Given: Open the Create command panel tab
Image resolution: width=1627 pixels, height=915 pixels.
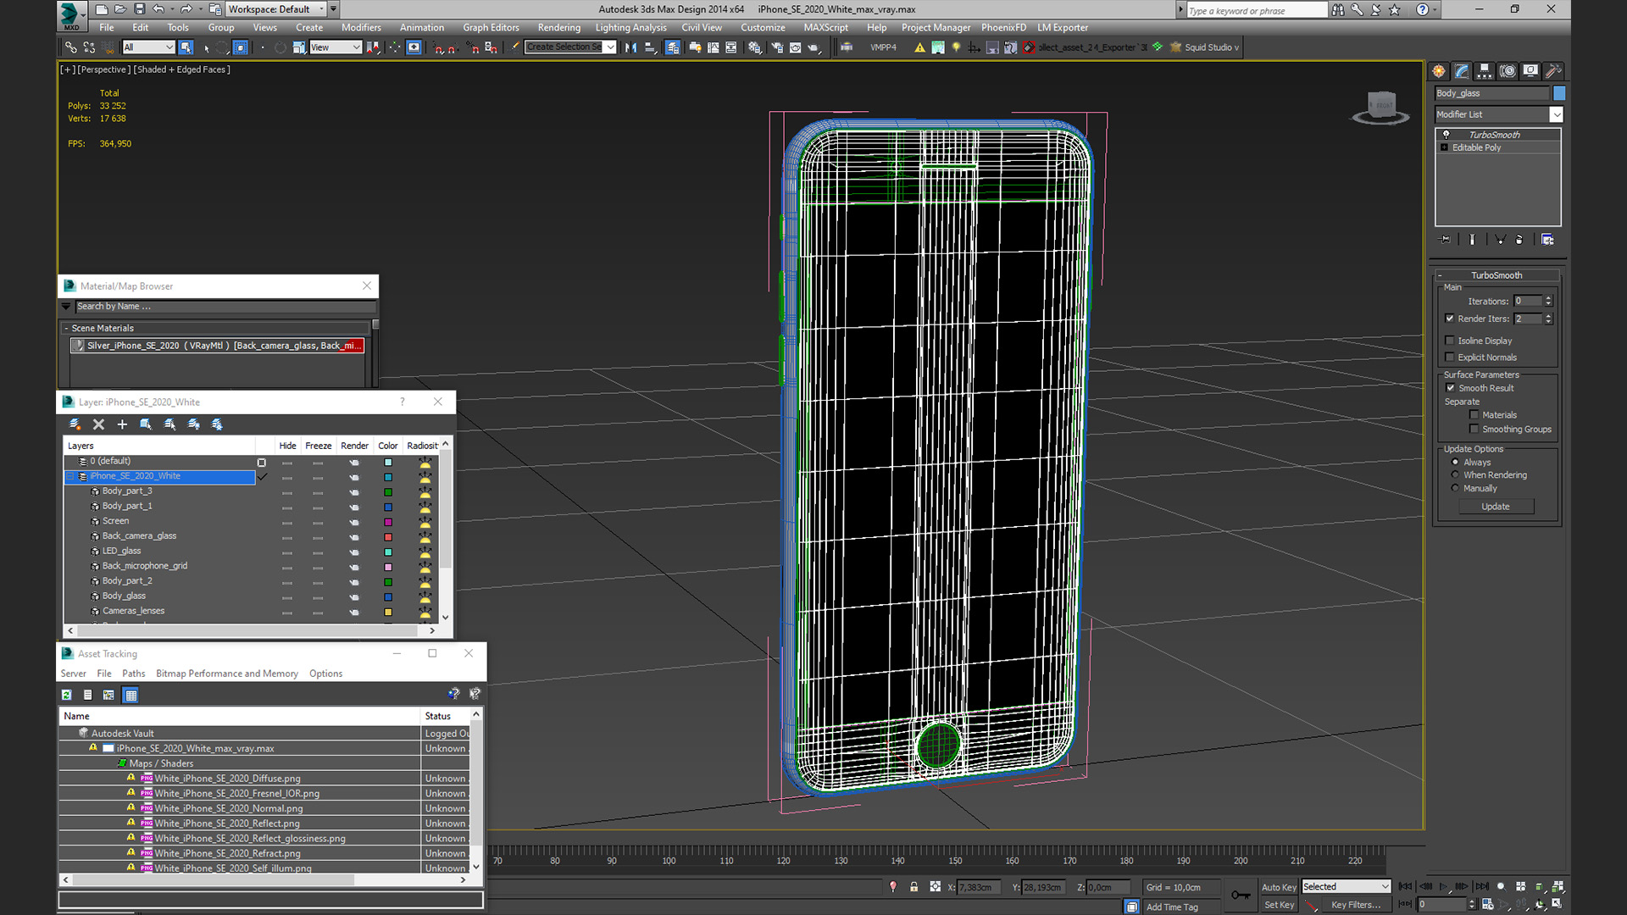Looking at the screenshot, I should pyautogui.click(x=1439, y=71).
